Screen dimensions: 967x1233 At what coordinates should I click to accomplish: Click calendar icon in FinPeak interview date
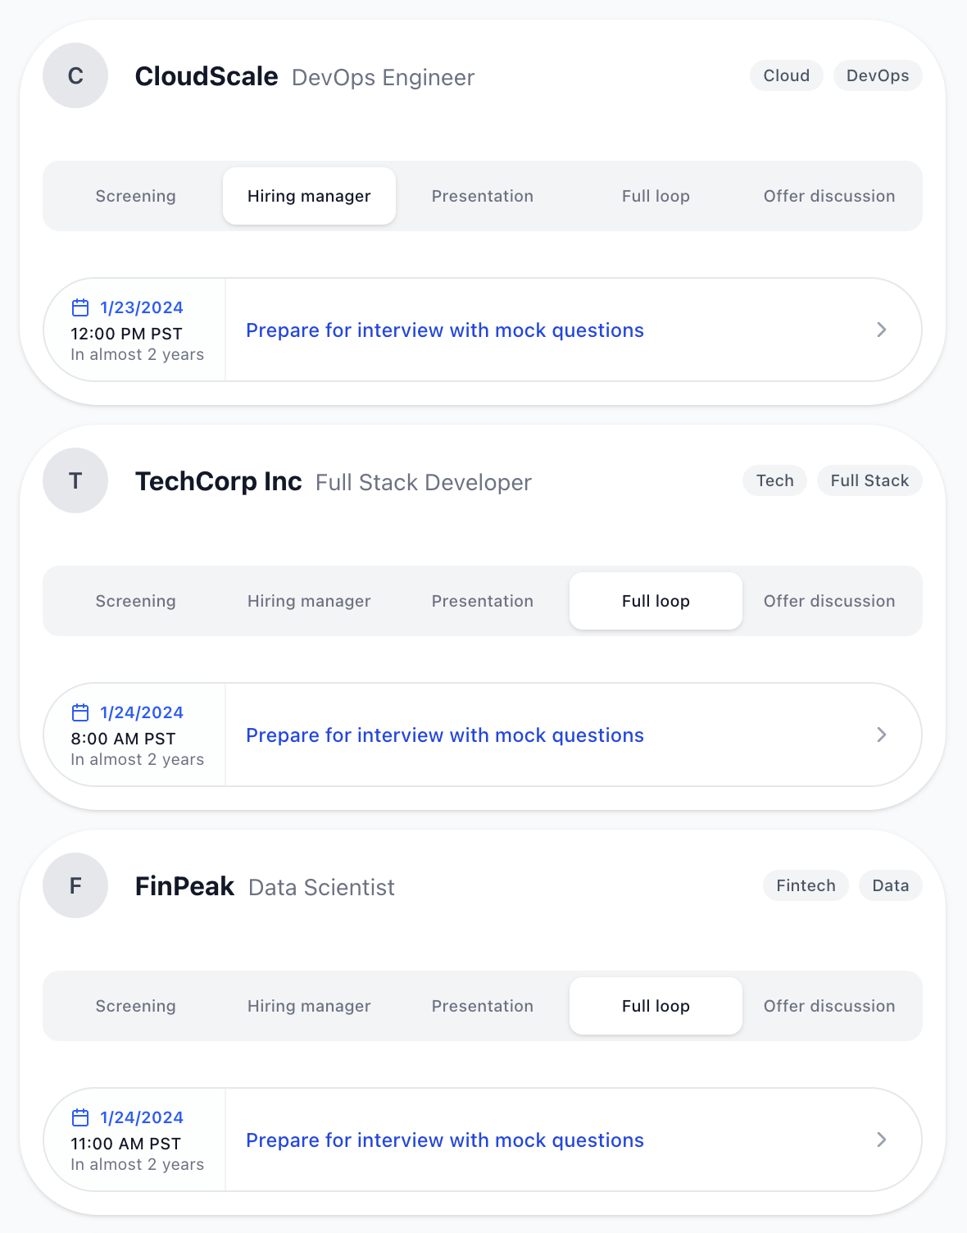80,1117
